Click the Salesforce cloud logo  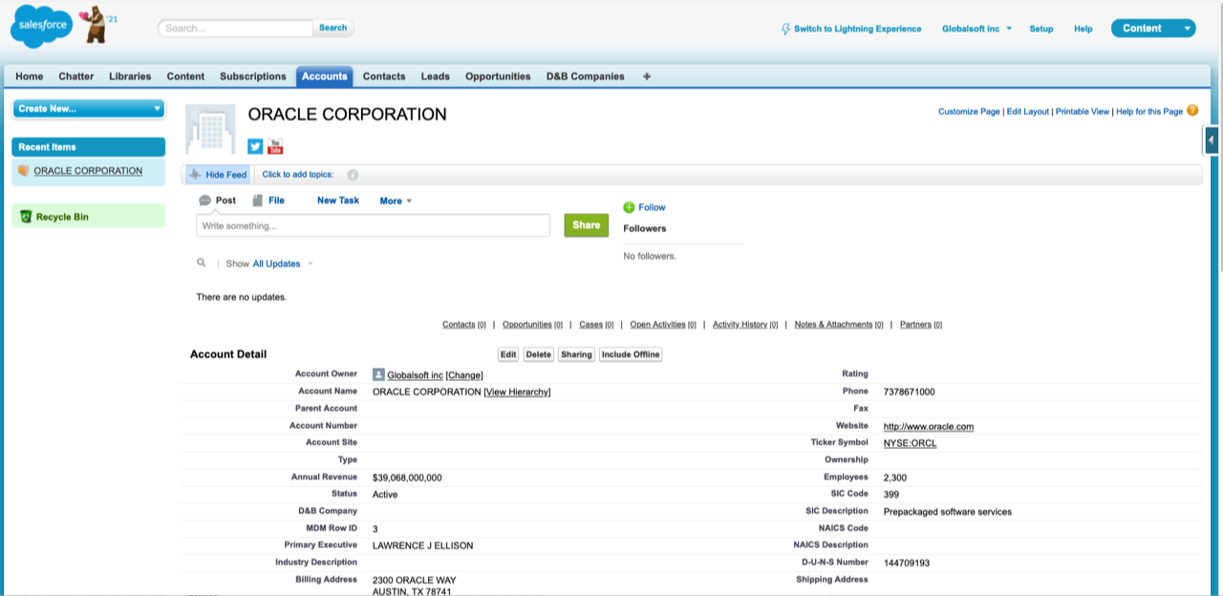click(x=41, y=26)
